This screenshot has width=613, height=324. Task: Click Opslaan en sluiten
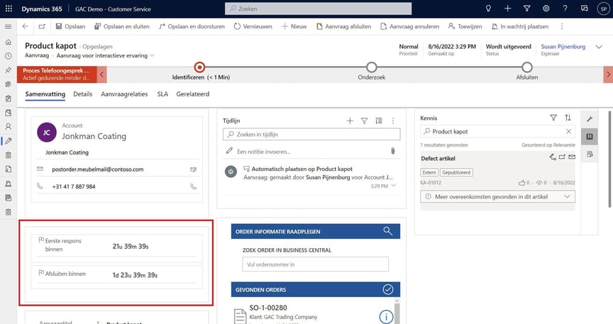point(122,26)
